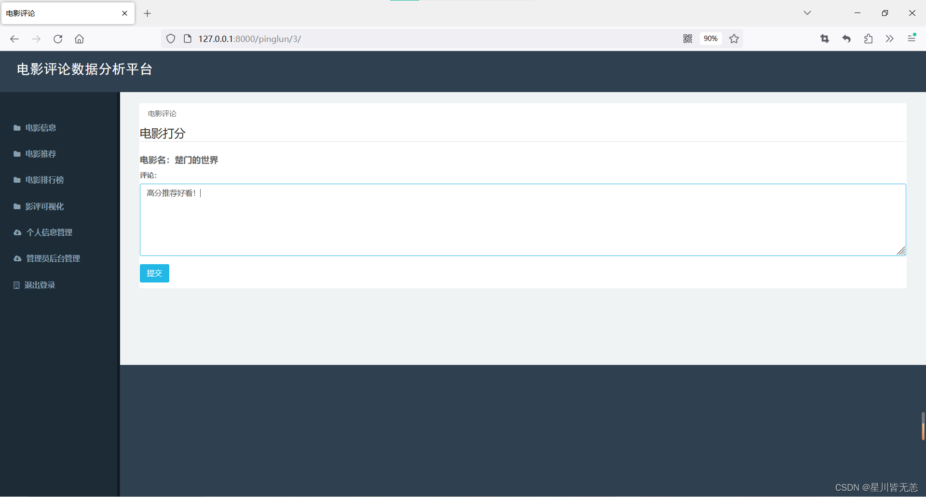Viewport: 926px width, 497px height.
Task: Open the list all tabs dropdown
Action: (x=807, y=13)
